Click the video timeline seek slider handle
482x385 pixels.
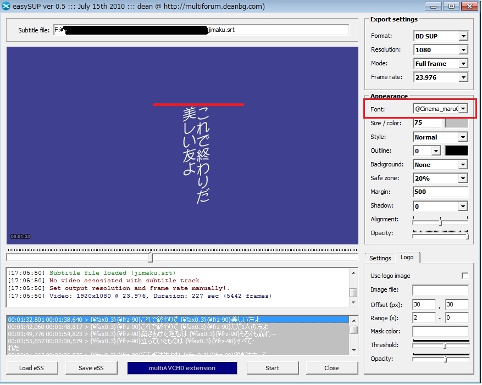pyautogui.click(x=150, y=258)
